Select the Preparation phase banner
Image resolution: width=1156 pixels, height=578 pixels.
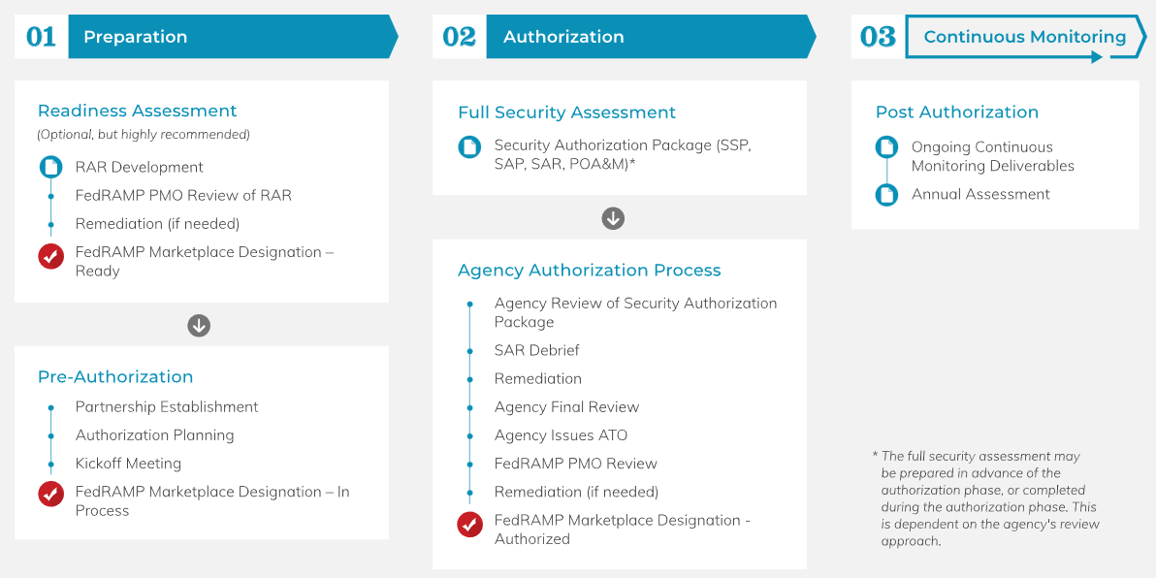click(x=233, y=37)
